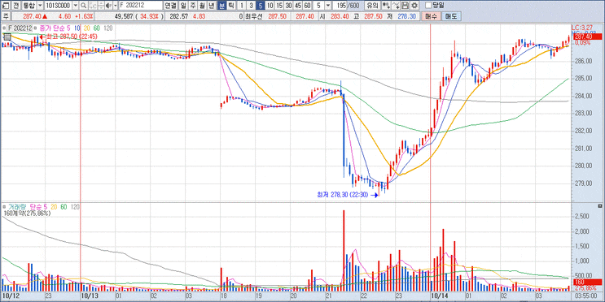Viewport: 605px width, 302px height.
Task: Open the dropdown arrow next to speaker icon
Action: (x=115, y=6)
